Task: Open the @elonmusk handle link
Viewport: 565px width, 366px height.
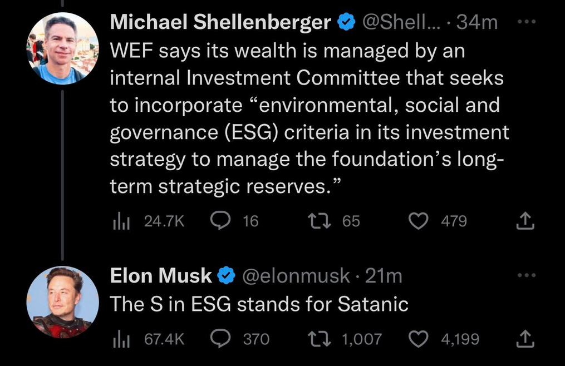Action: point(295,275)
